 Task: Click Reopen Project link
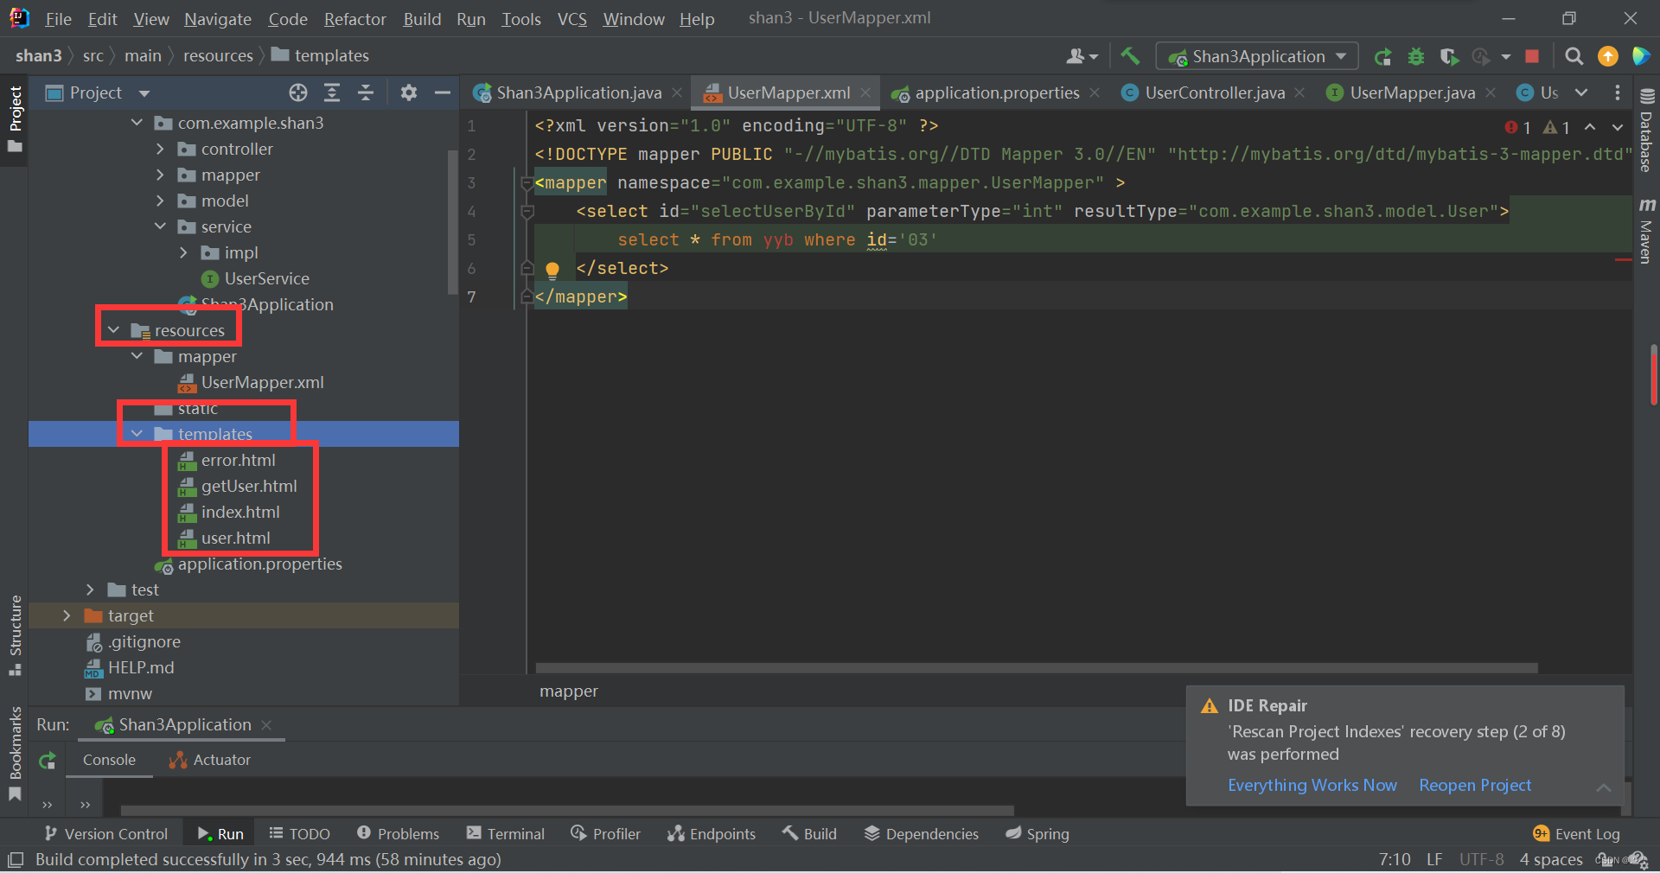tap(1475, 785)
